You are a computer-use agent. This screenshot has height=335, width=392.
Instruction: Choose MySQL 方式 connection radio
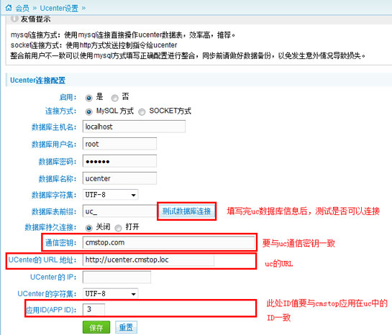coord(88,111)
